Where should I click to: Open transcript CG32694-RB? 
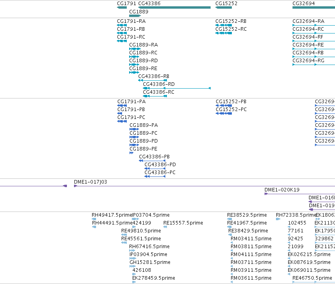(x=308, y=53)
